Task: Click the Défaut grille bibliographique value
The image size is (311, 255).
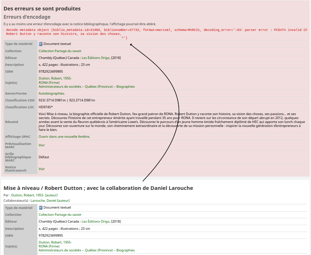Action: pyautogui.click(x=44, y=157)
